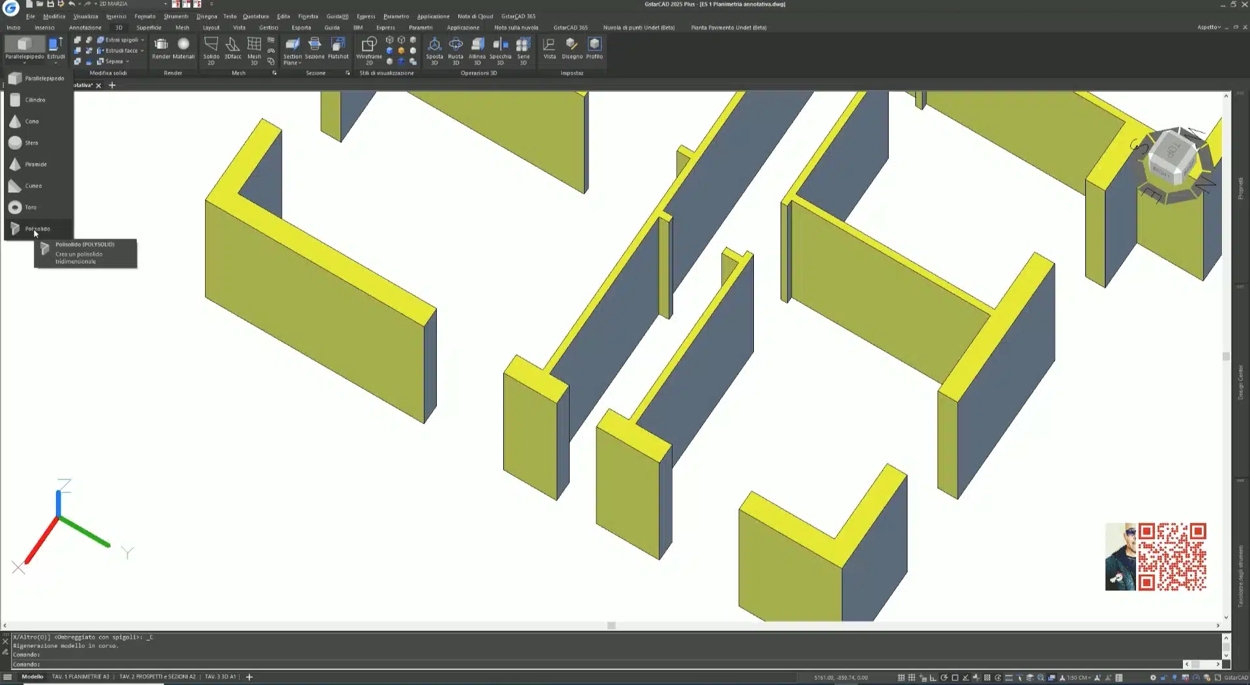
Task: Switch to TAV. 1 PLANIMETRIE A3 layout tab
Action: click(x=81, y=677)
